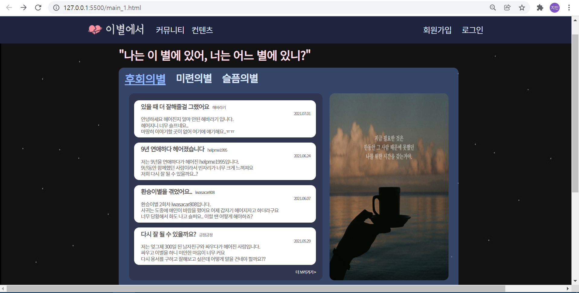Open the Chrome three-dot menu
This screenshot has height=293, width=579.
[x=569, y=8]
